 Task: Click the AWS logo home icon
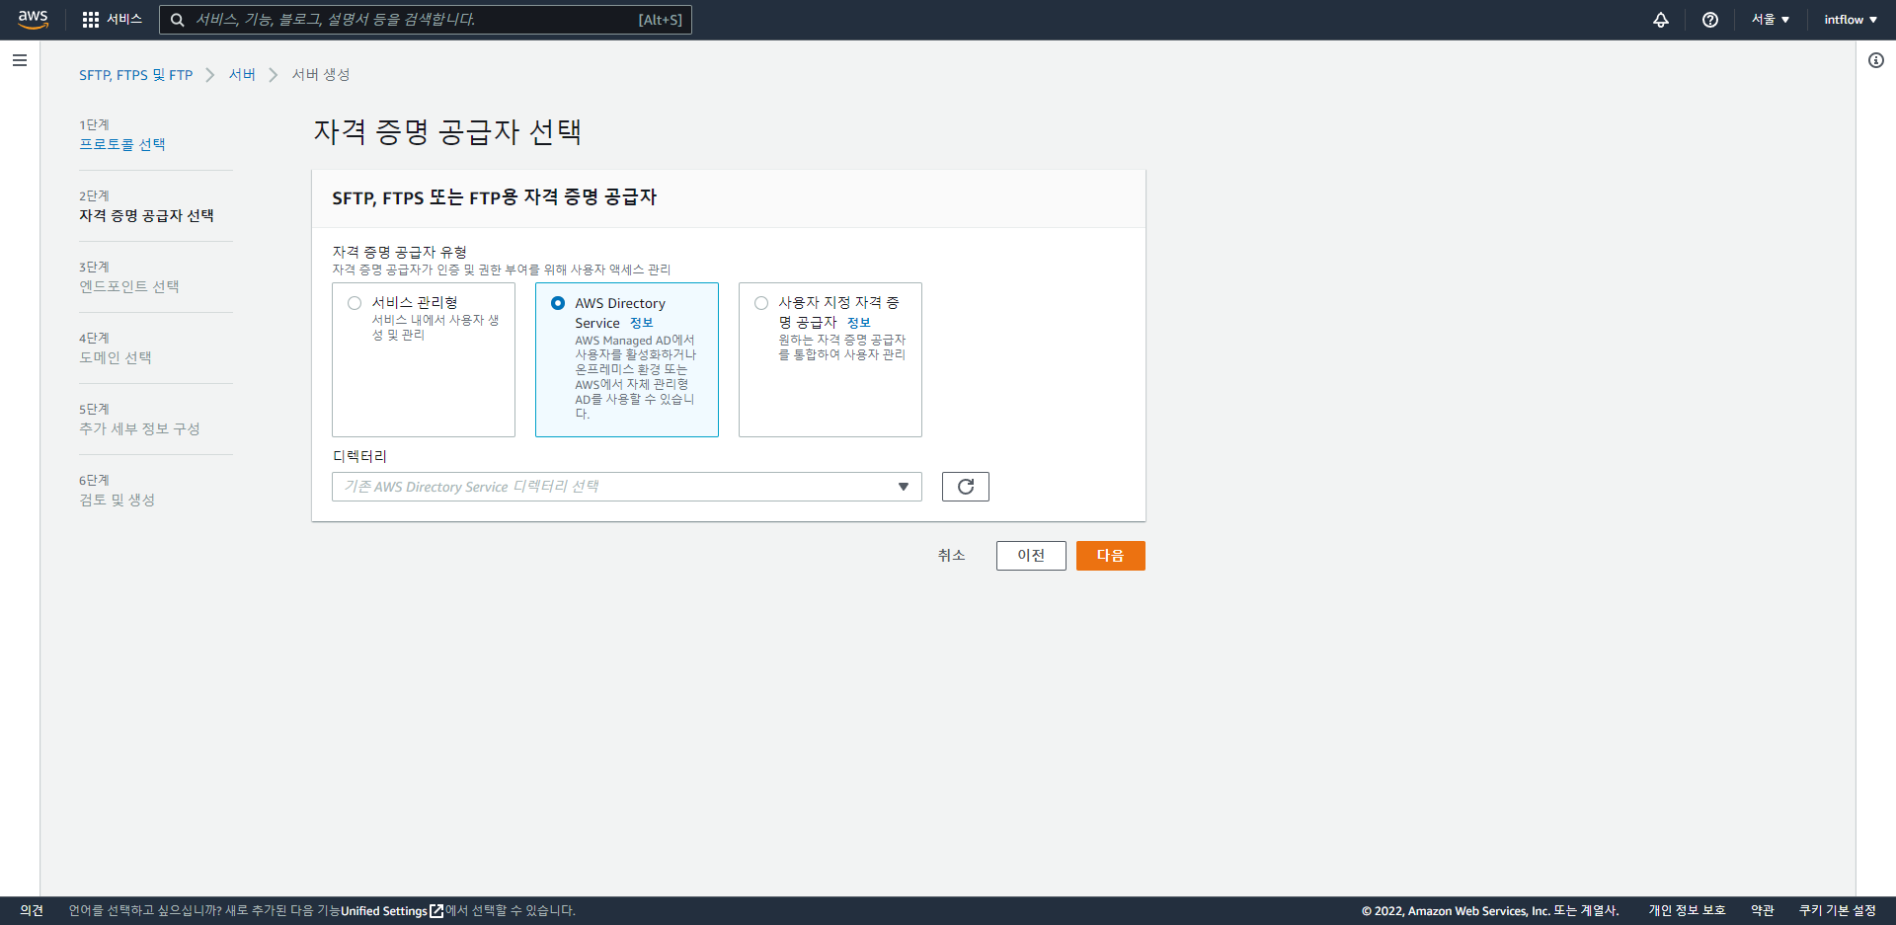pos(33,20)
